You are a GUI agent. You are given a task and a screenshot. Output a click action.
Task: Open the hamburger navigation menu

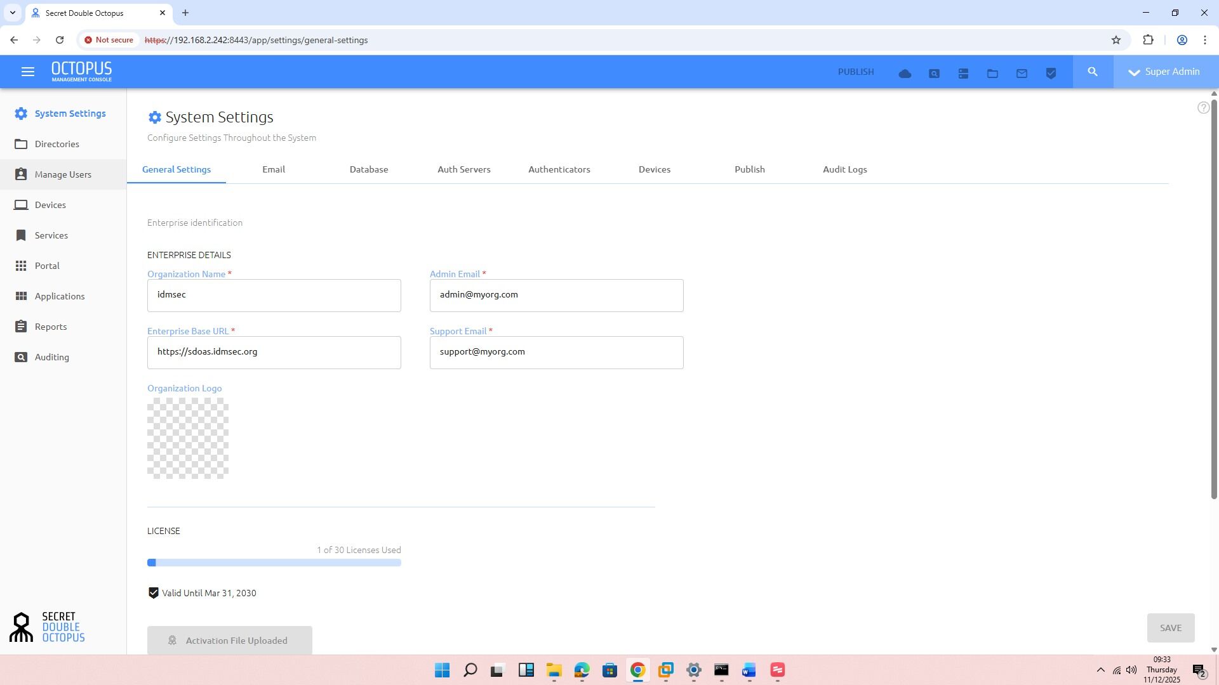click(27, 72)
